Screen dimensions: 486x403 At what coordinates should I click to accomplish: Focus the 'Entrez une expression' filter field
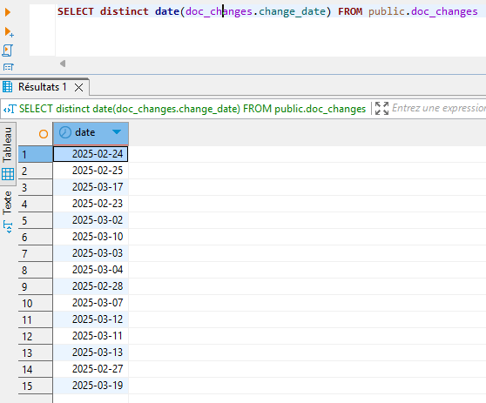(439, 108)
